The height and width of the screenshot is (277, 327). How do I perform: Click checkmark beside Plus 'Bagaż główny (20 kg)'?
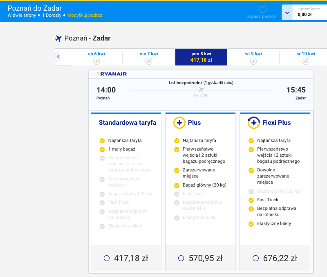[177, 185]
